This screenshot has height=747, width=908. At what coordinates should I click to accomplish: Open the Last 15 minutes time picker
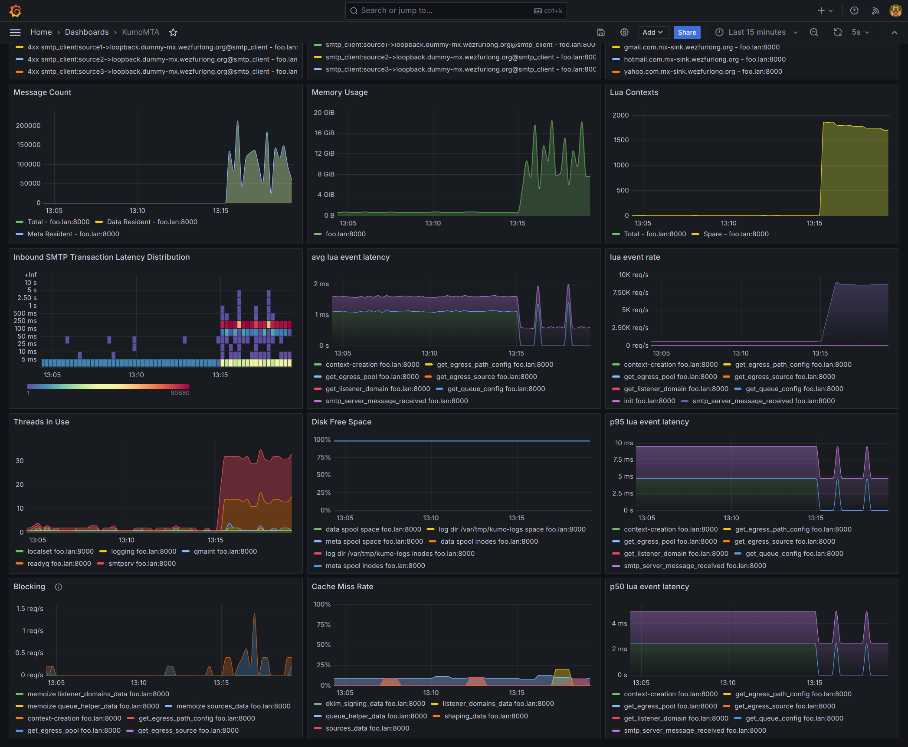tap(757, 32)
